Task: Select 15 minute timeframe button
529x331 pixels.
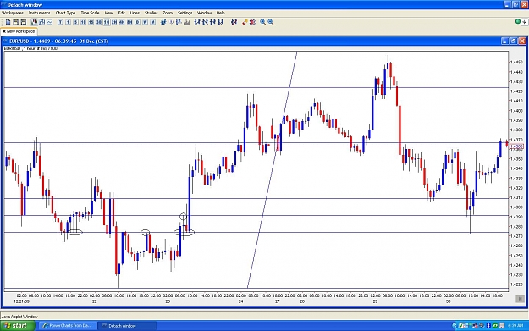Action: coord(91,22)
